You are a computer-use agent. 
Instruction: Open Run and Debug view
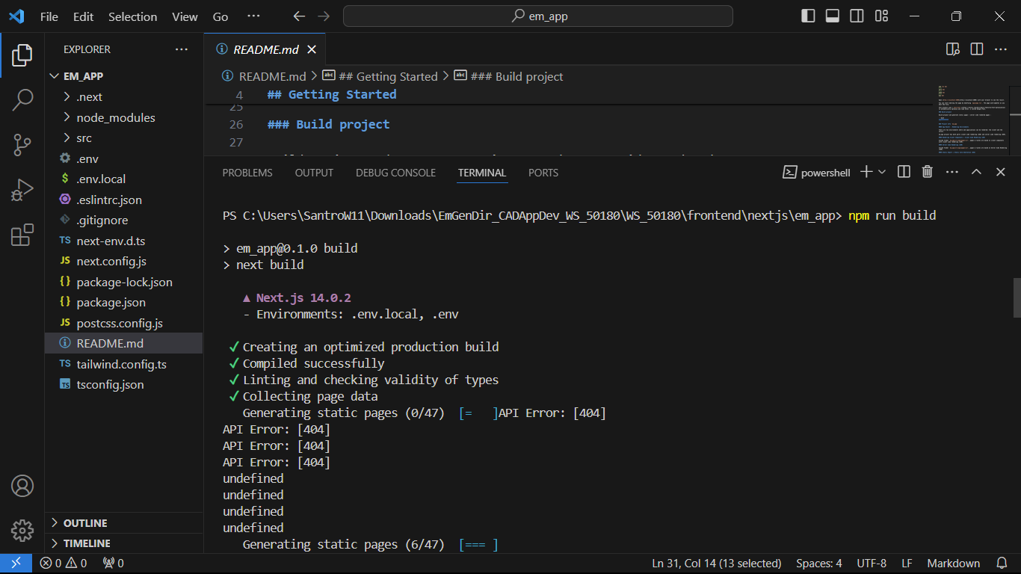[22, 190]
